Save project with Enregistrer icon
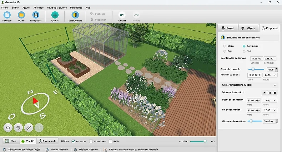The height and width of the screenshot is (152, 282). tap(36, 15)
